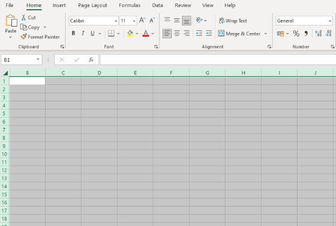Switch to the Page Layout tab
This screenshot has width=336, height=226.
tap(92, 5)
